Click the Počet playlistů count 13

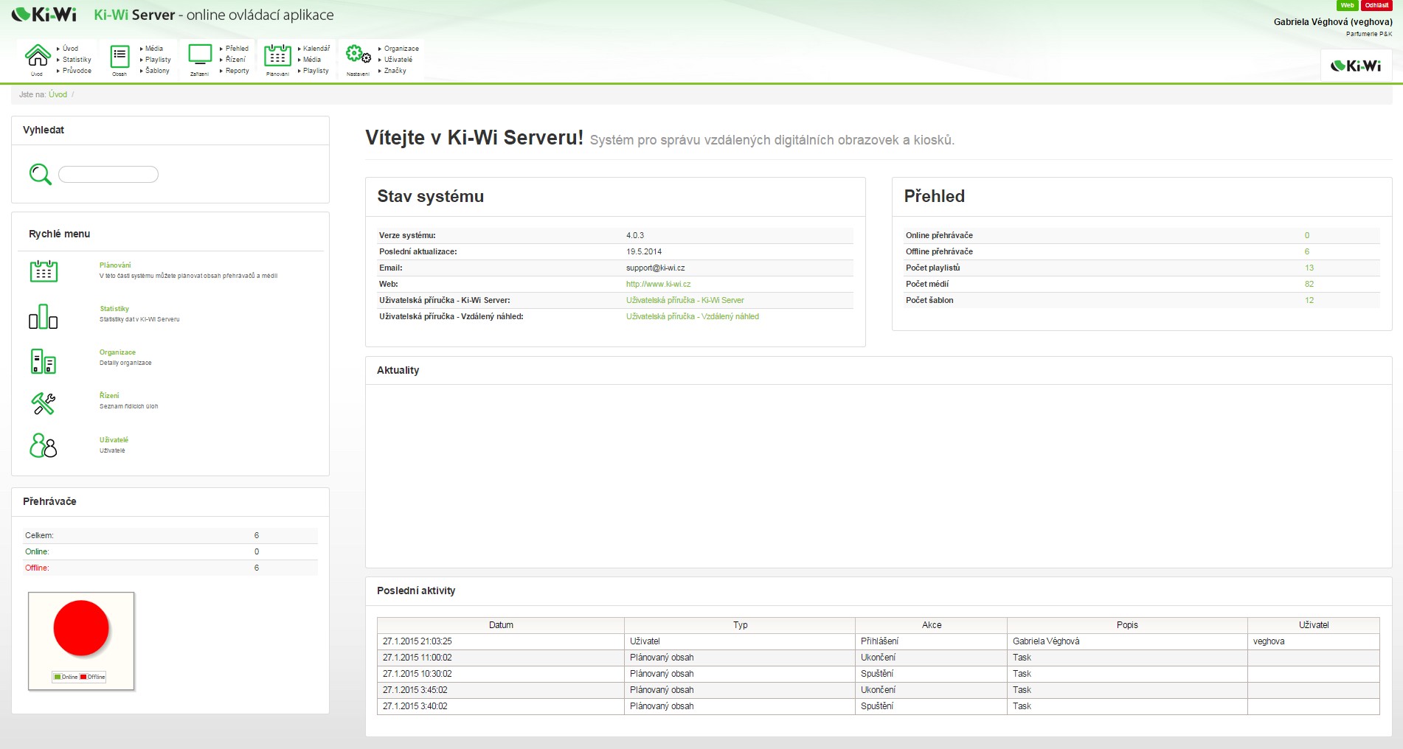pos(1309,268)
